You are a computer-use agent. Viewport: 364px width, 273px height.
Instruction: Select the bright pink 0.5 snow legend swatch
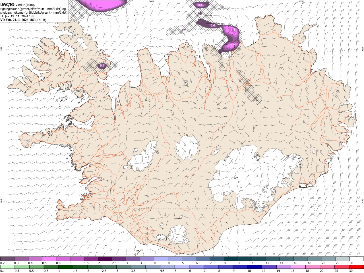49,259
